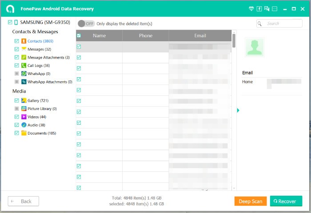The width and height of the screenshot is (311, 213).
Task: Select Documents (105) in the sidebar
Action: click(41, 133)
